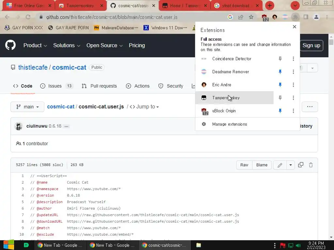Image resolution: width=334 pixels, height=250 pixels.
Task: Select uBlock Origin in extensions list
Action: click(234, 111)
